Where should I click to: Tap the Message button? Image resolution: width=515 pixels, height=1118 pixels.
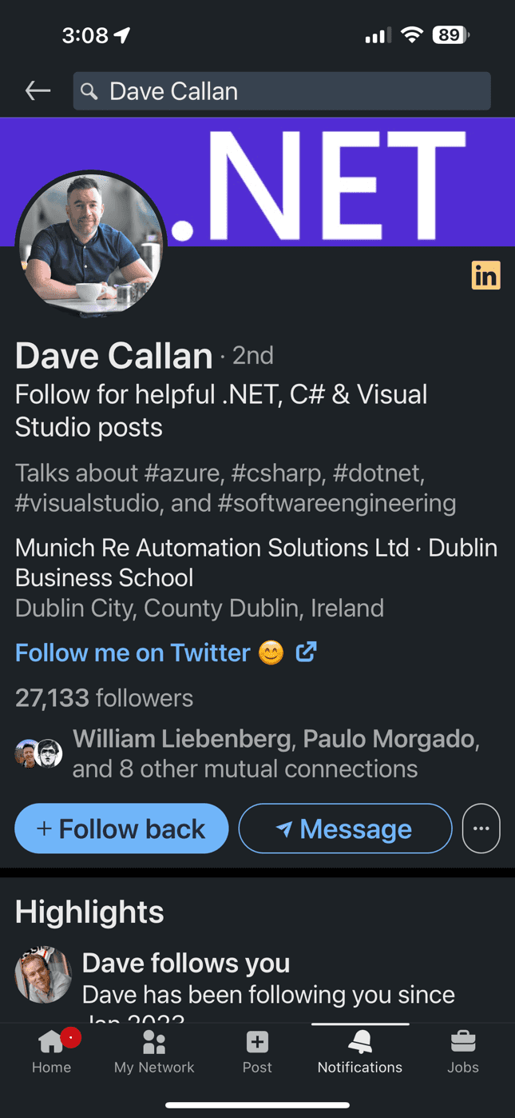(345, 829)
